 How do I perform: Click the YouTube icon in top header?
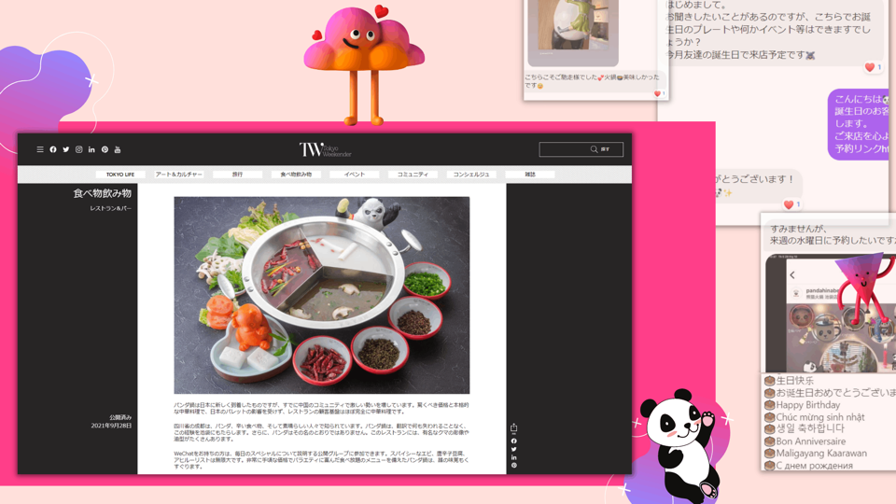point(118,149)
